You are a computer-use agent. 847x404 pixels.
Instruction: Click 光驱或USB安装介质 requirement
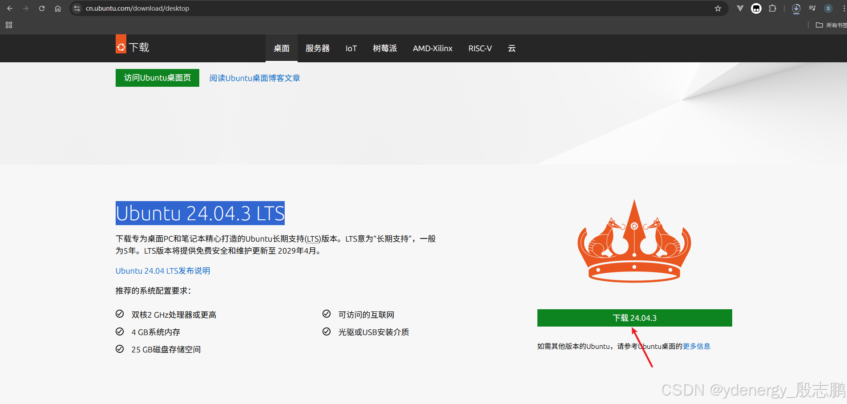[x=374, y=332]
